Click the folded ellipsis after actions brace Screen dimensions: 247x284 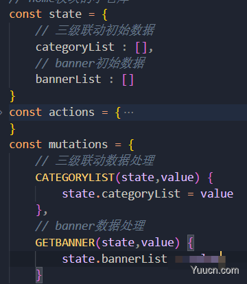coord(128,113)
